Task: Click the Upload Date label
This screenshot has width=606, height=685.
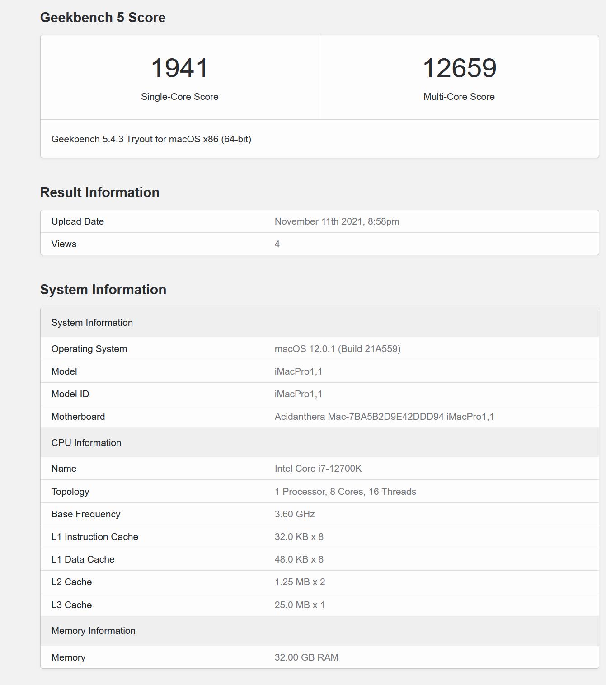Action: (x=78, y=221)
